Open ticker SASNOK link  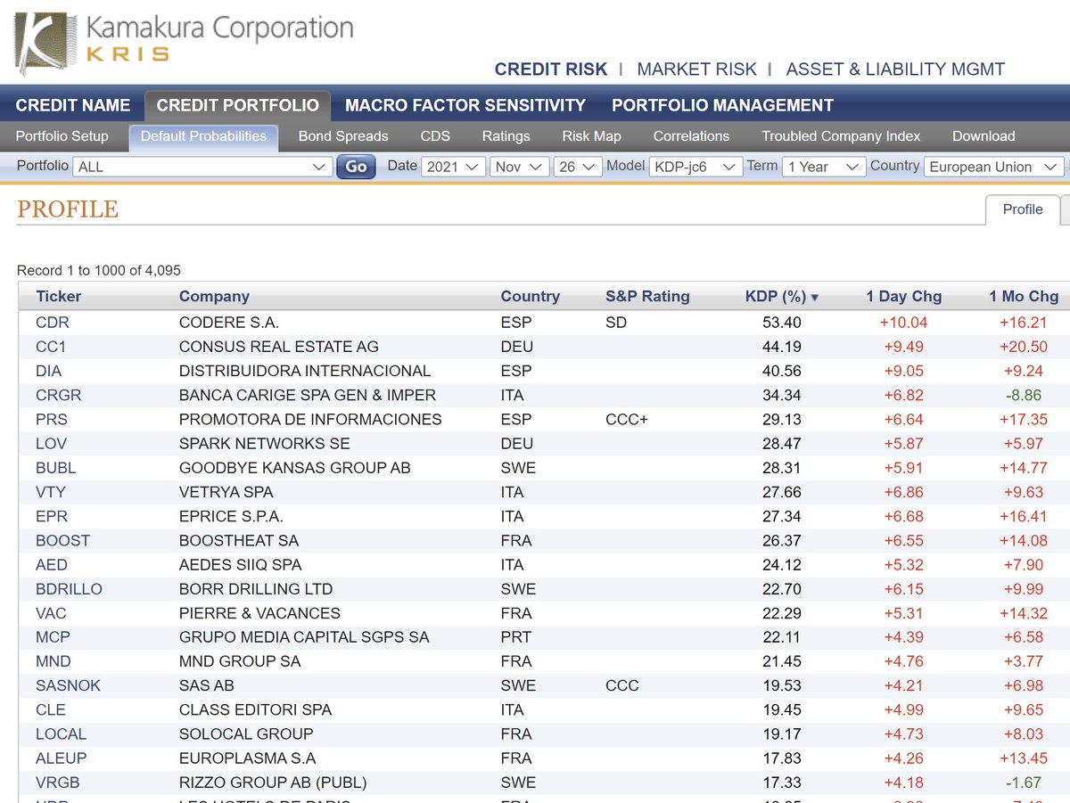coord(68,685)
